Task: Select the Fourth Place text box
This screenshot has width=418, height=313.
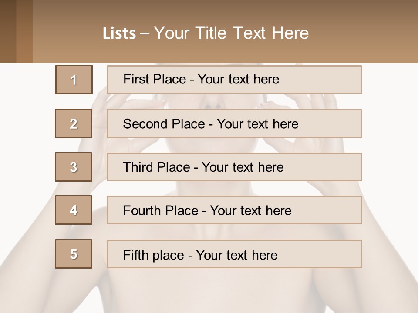Action: (x=234, y=211)
